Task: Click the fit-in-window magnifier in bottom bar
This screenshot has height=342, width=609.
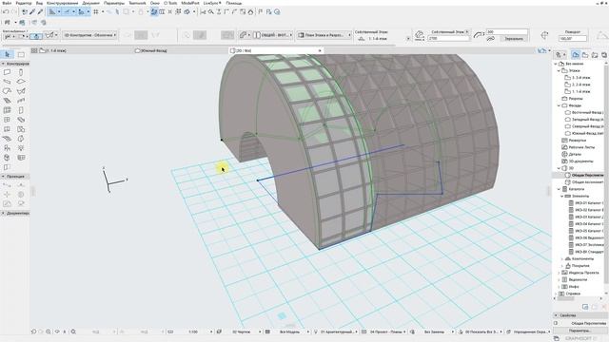Action: coord(73,332)
